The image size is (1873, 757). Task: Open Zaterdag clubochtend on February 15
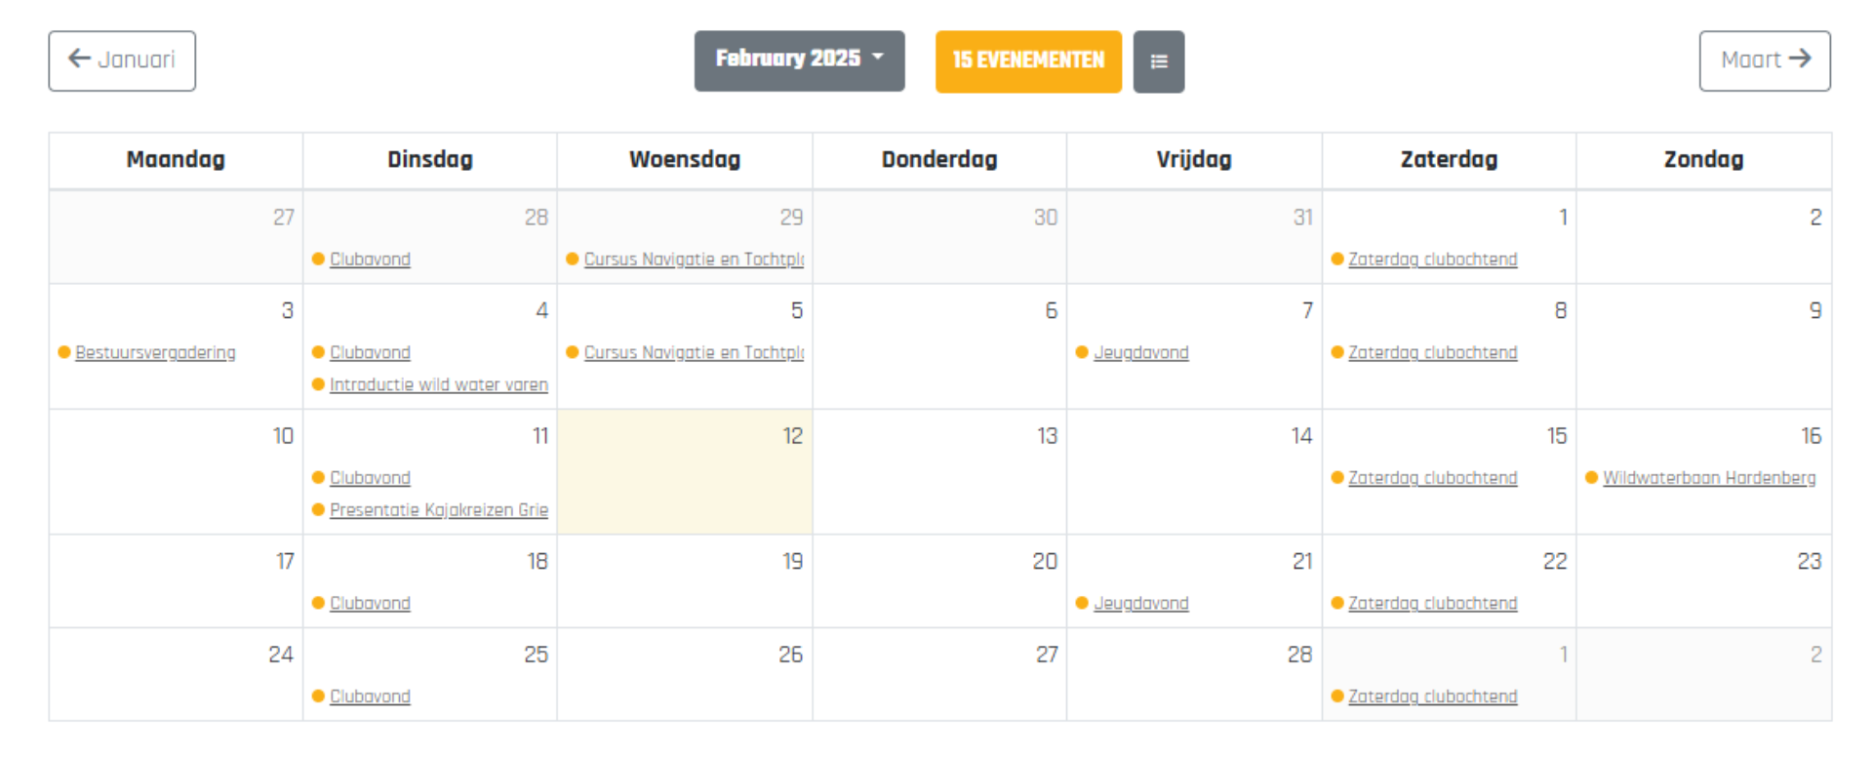tap(1432, 478)
